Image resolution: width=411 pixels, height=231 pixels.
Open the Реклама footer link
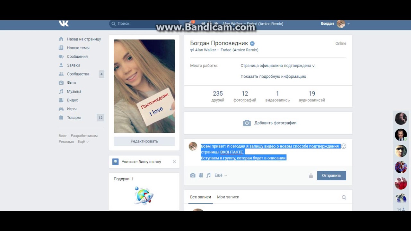(x=66, y=141)
